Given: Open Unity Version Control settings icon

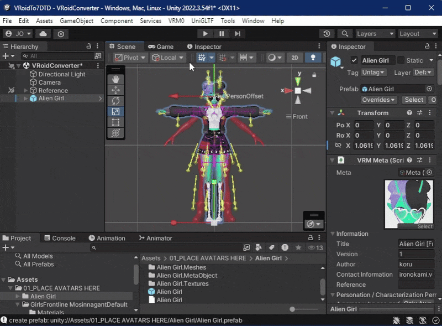Looking at the screenshot, I should (61, 34).
